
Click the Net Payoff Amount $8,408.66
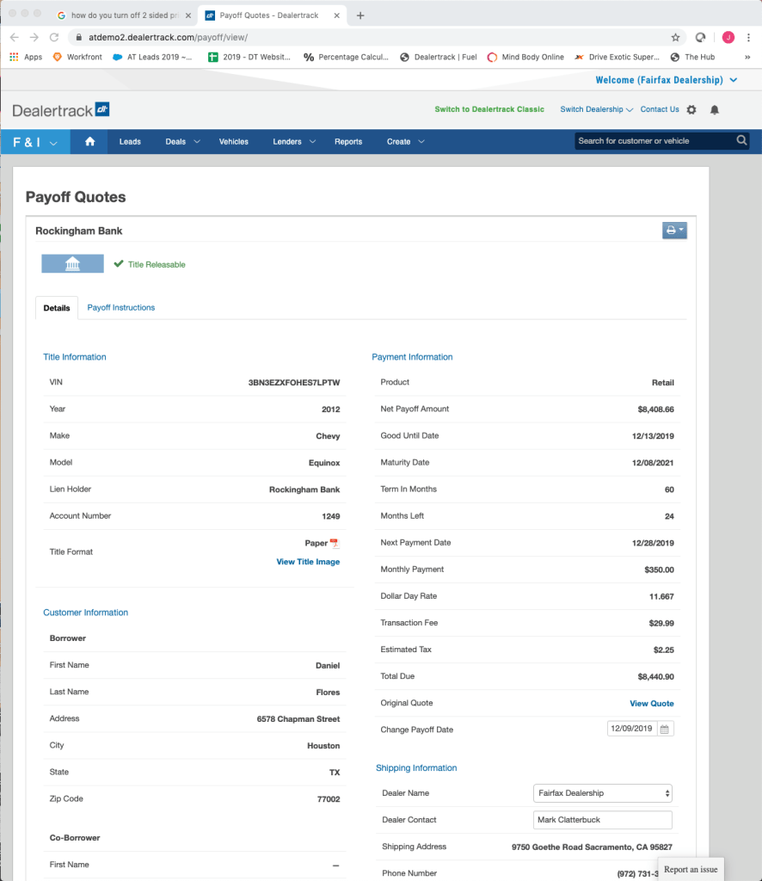pos(656,410)
